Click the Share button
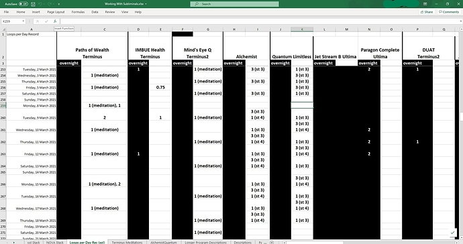Image resolution: width=463 pixels, height=244 pixels. coord(427,12)
